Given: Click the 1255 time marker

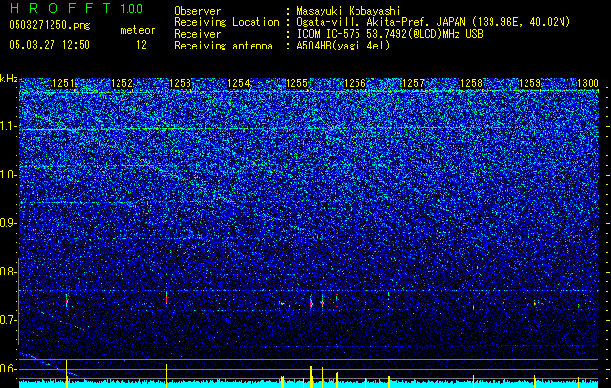Looking at the screenshot, I should coord(297,83).
